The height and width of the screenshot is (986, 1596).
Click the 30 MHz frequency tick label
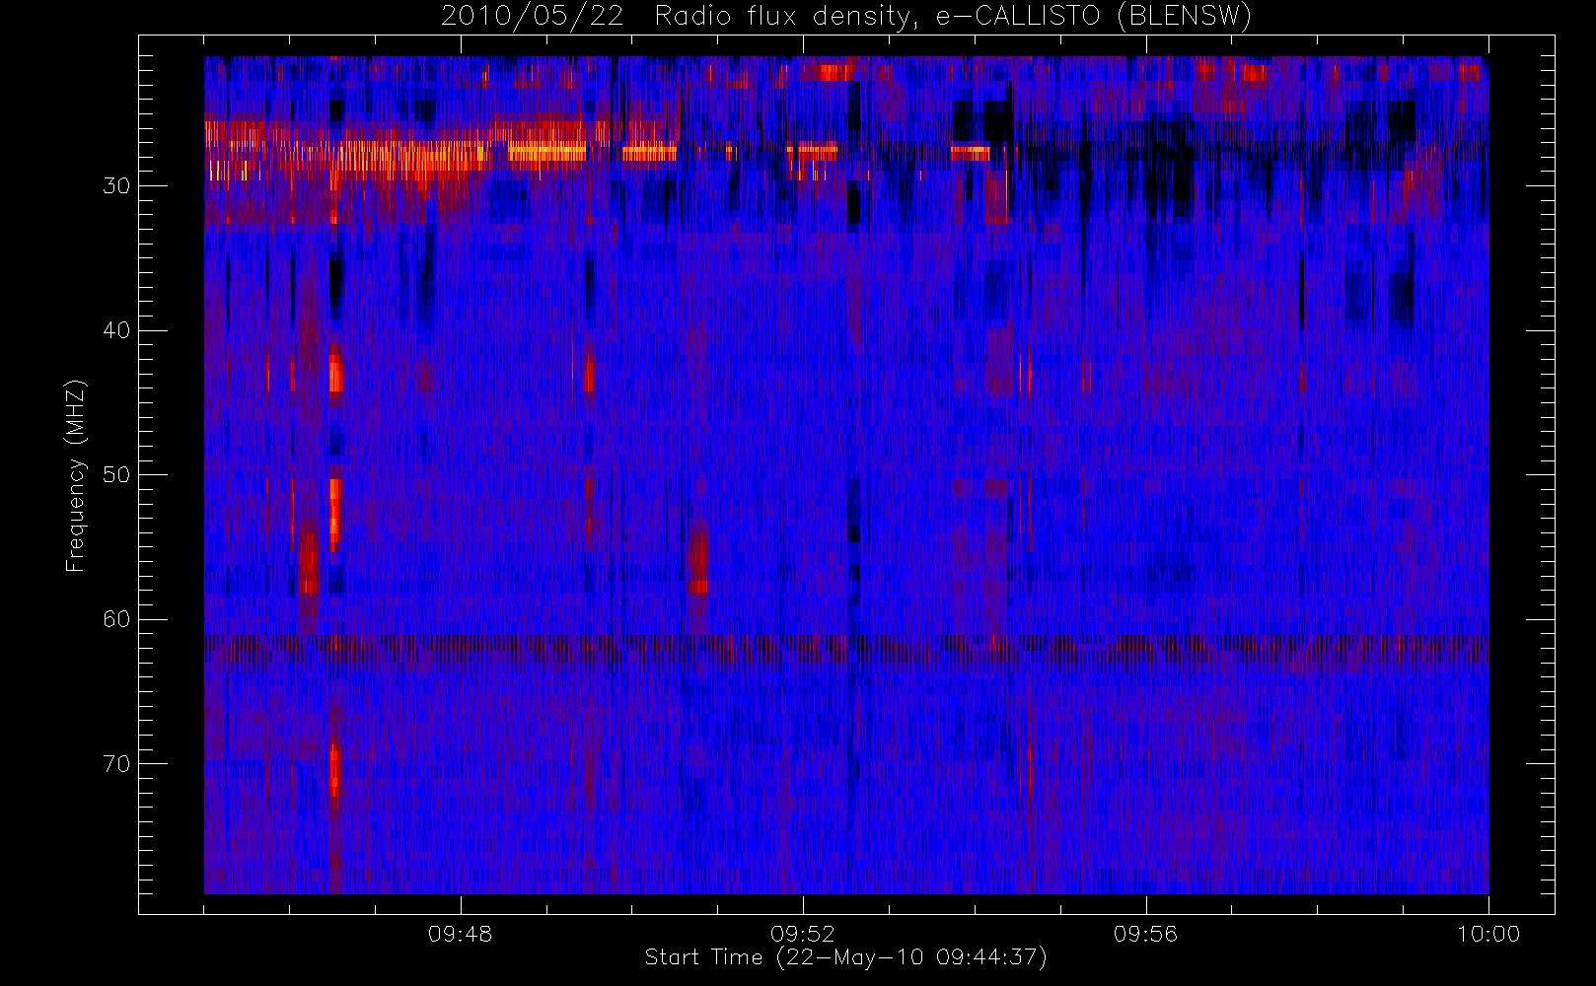[x=116, y=186]
